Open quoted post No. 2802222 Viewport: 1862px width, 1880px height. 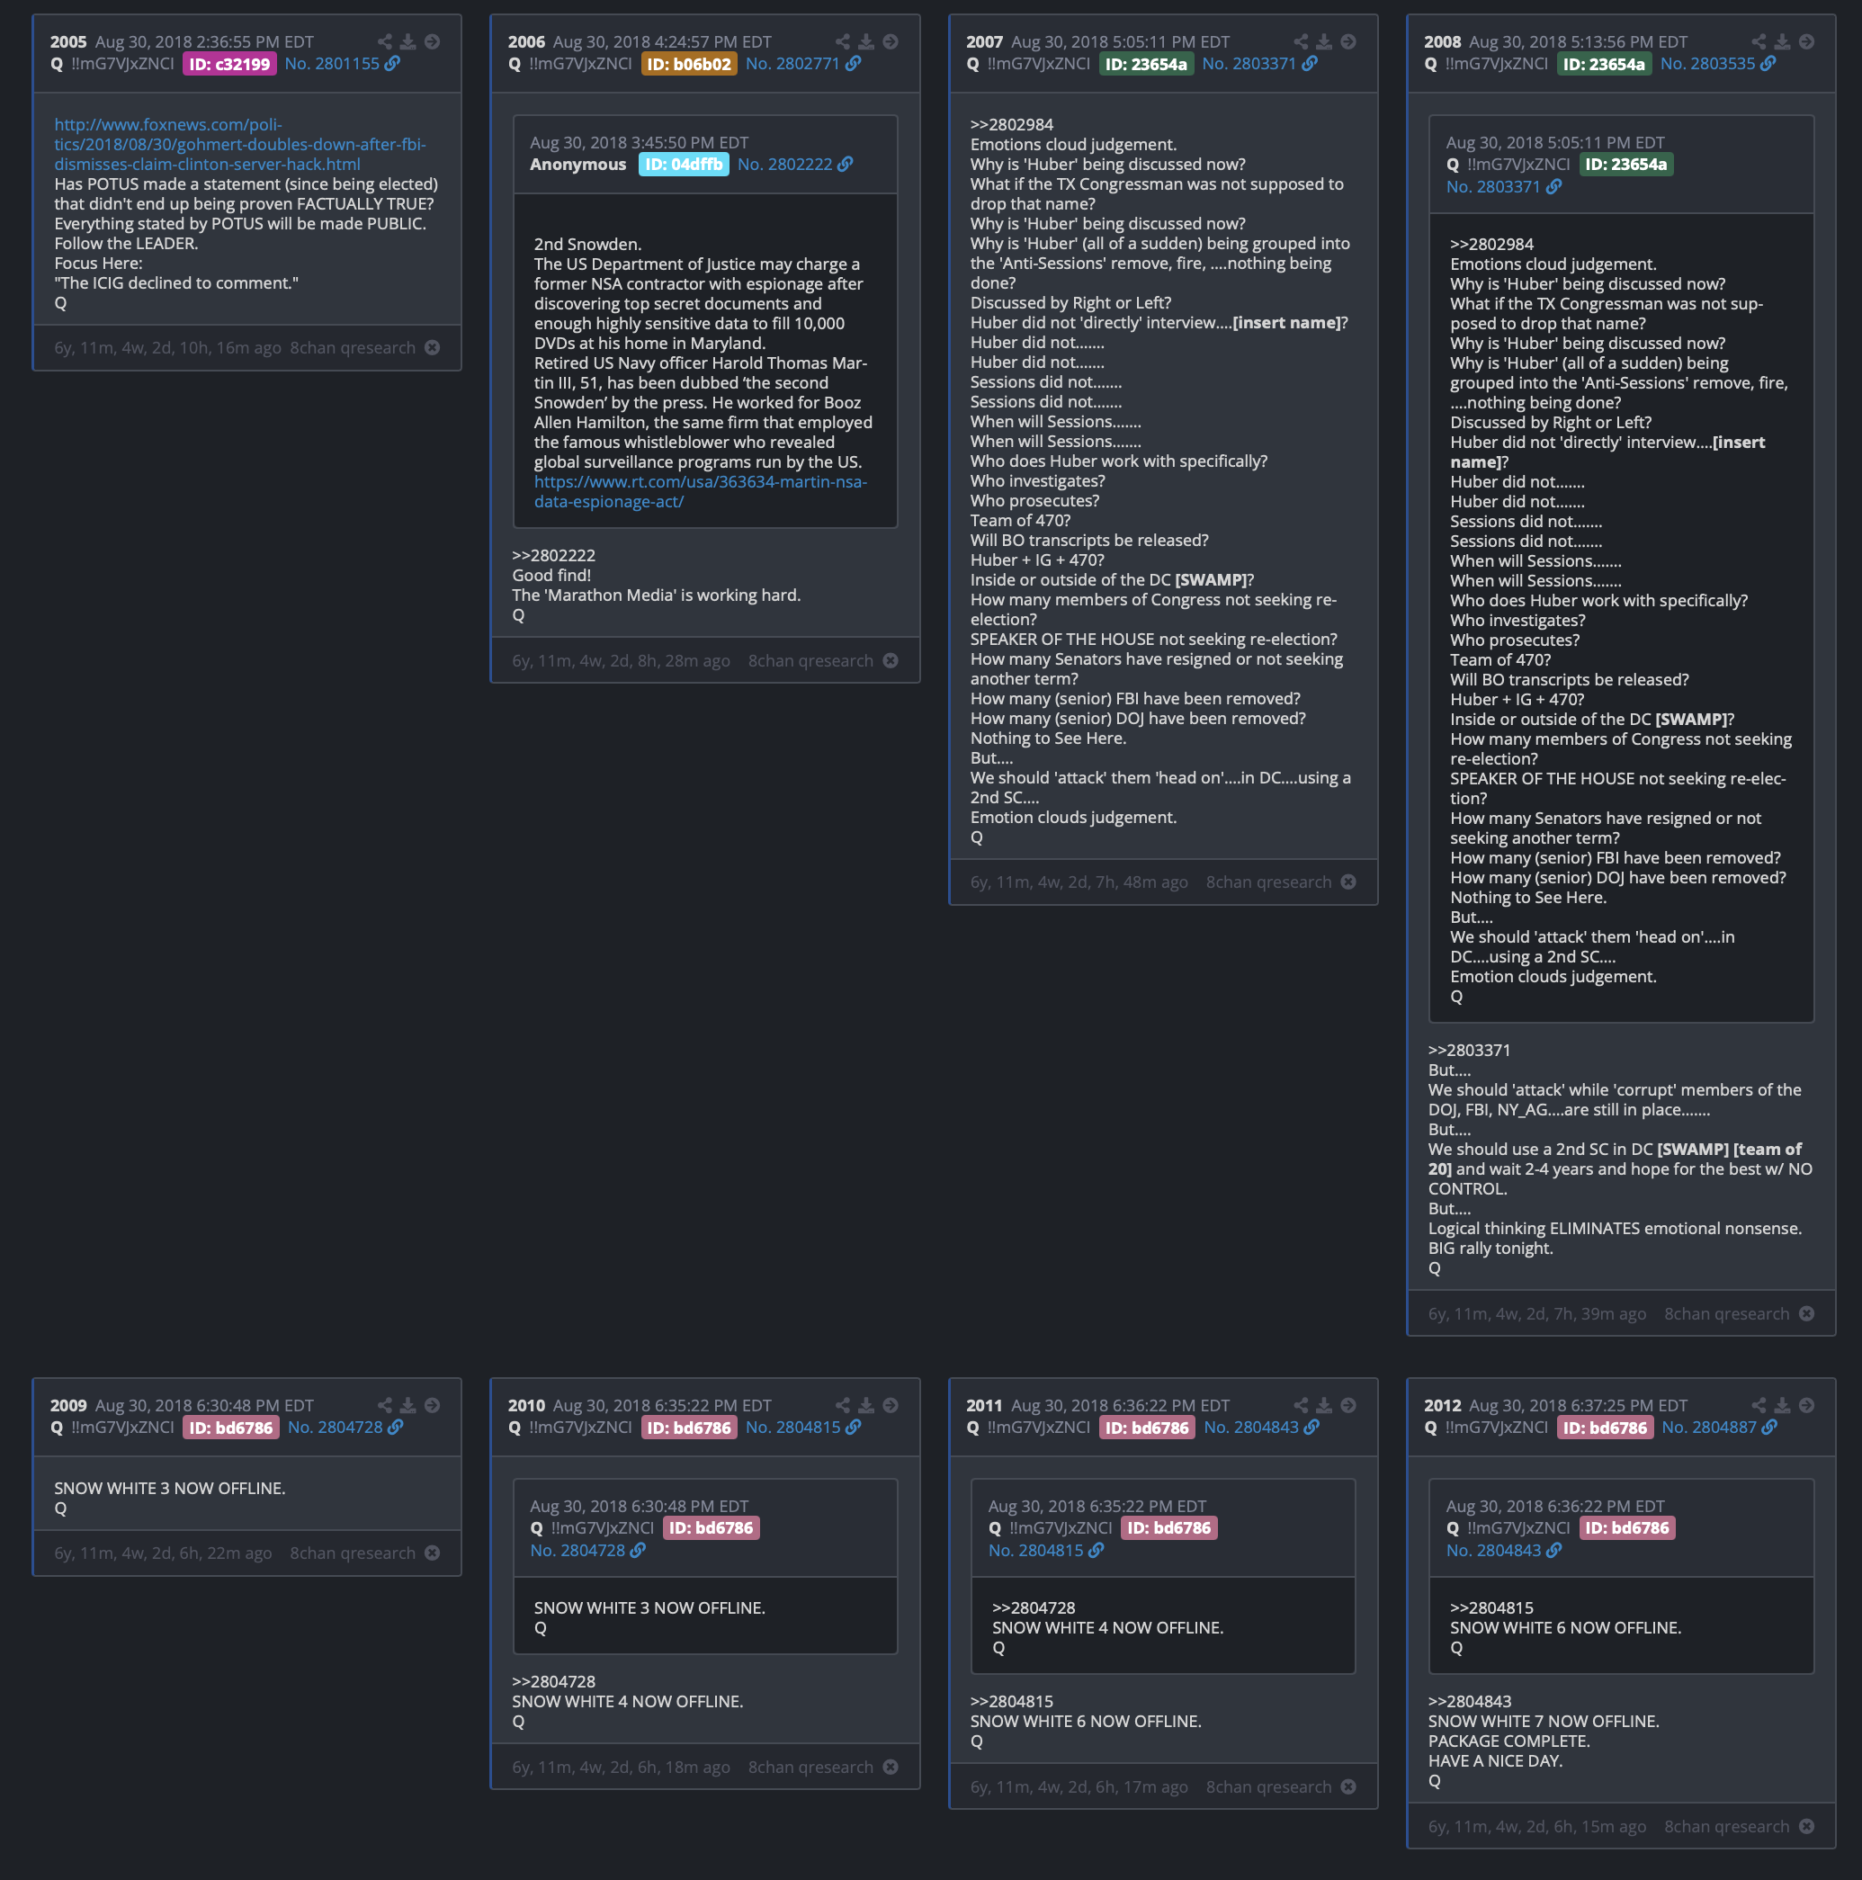point(785,165)
